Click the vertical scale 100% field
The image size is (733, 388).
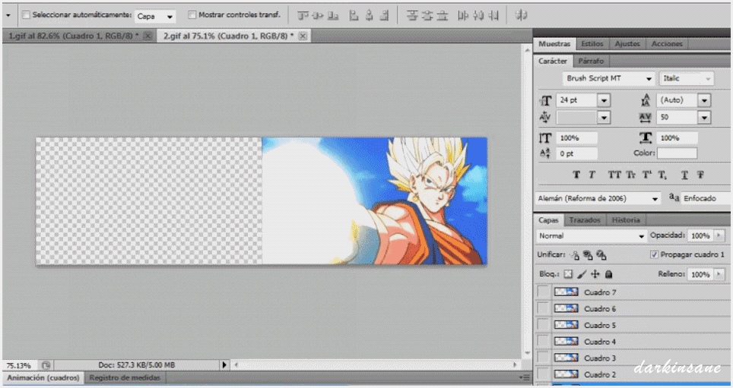tap(577, 137)
